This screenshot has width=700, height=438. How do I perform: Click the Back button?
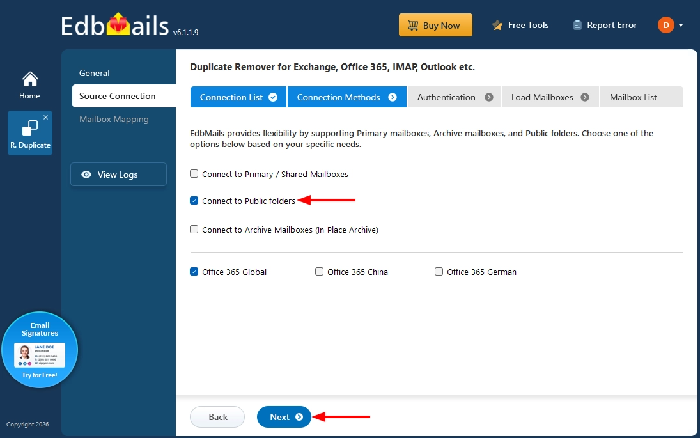click(x=217, y=417)
